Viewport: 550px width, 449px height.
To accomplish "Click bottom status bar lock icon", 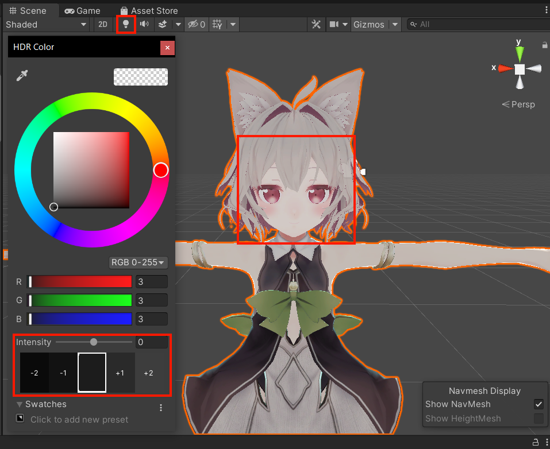I will [x=536, y=442].
